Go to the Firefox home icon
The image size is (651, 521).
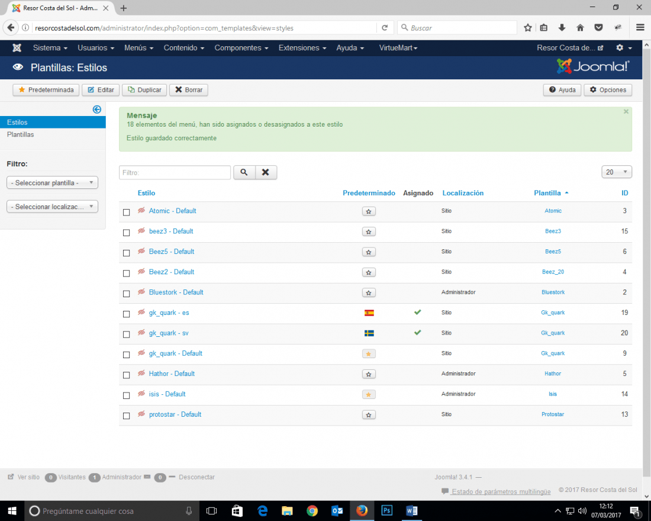(x=580, y=28)
